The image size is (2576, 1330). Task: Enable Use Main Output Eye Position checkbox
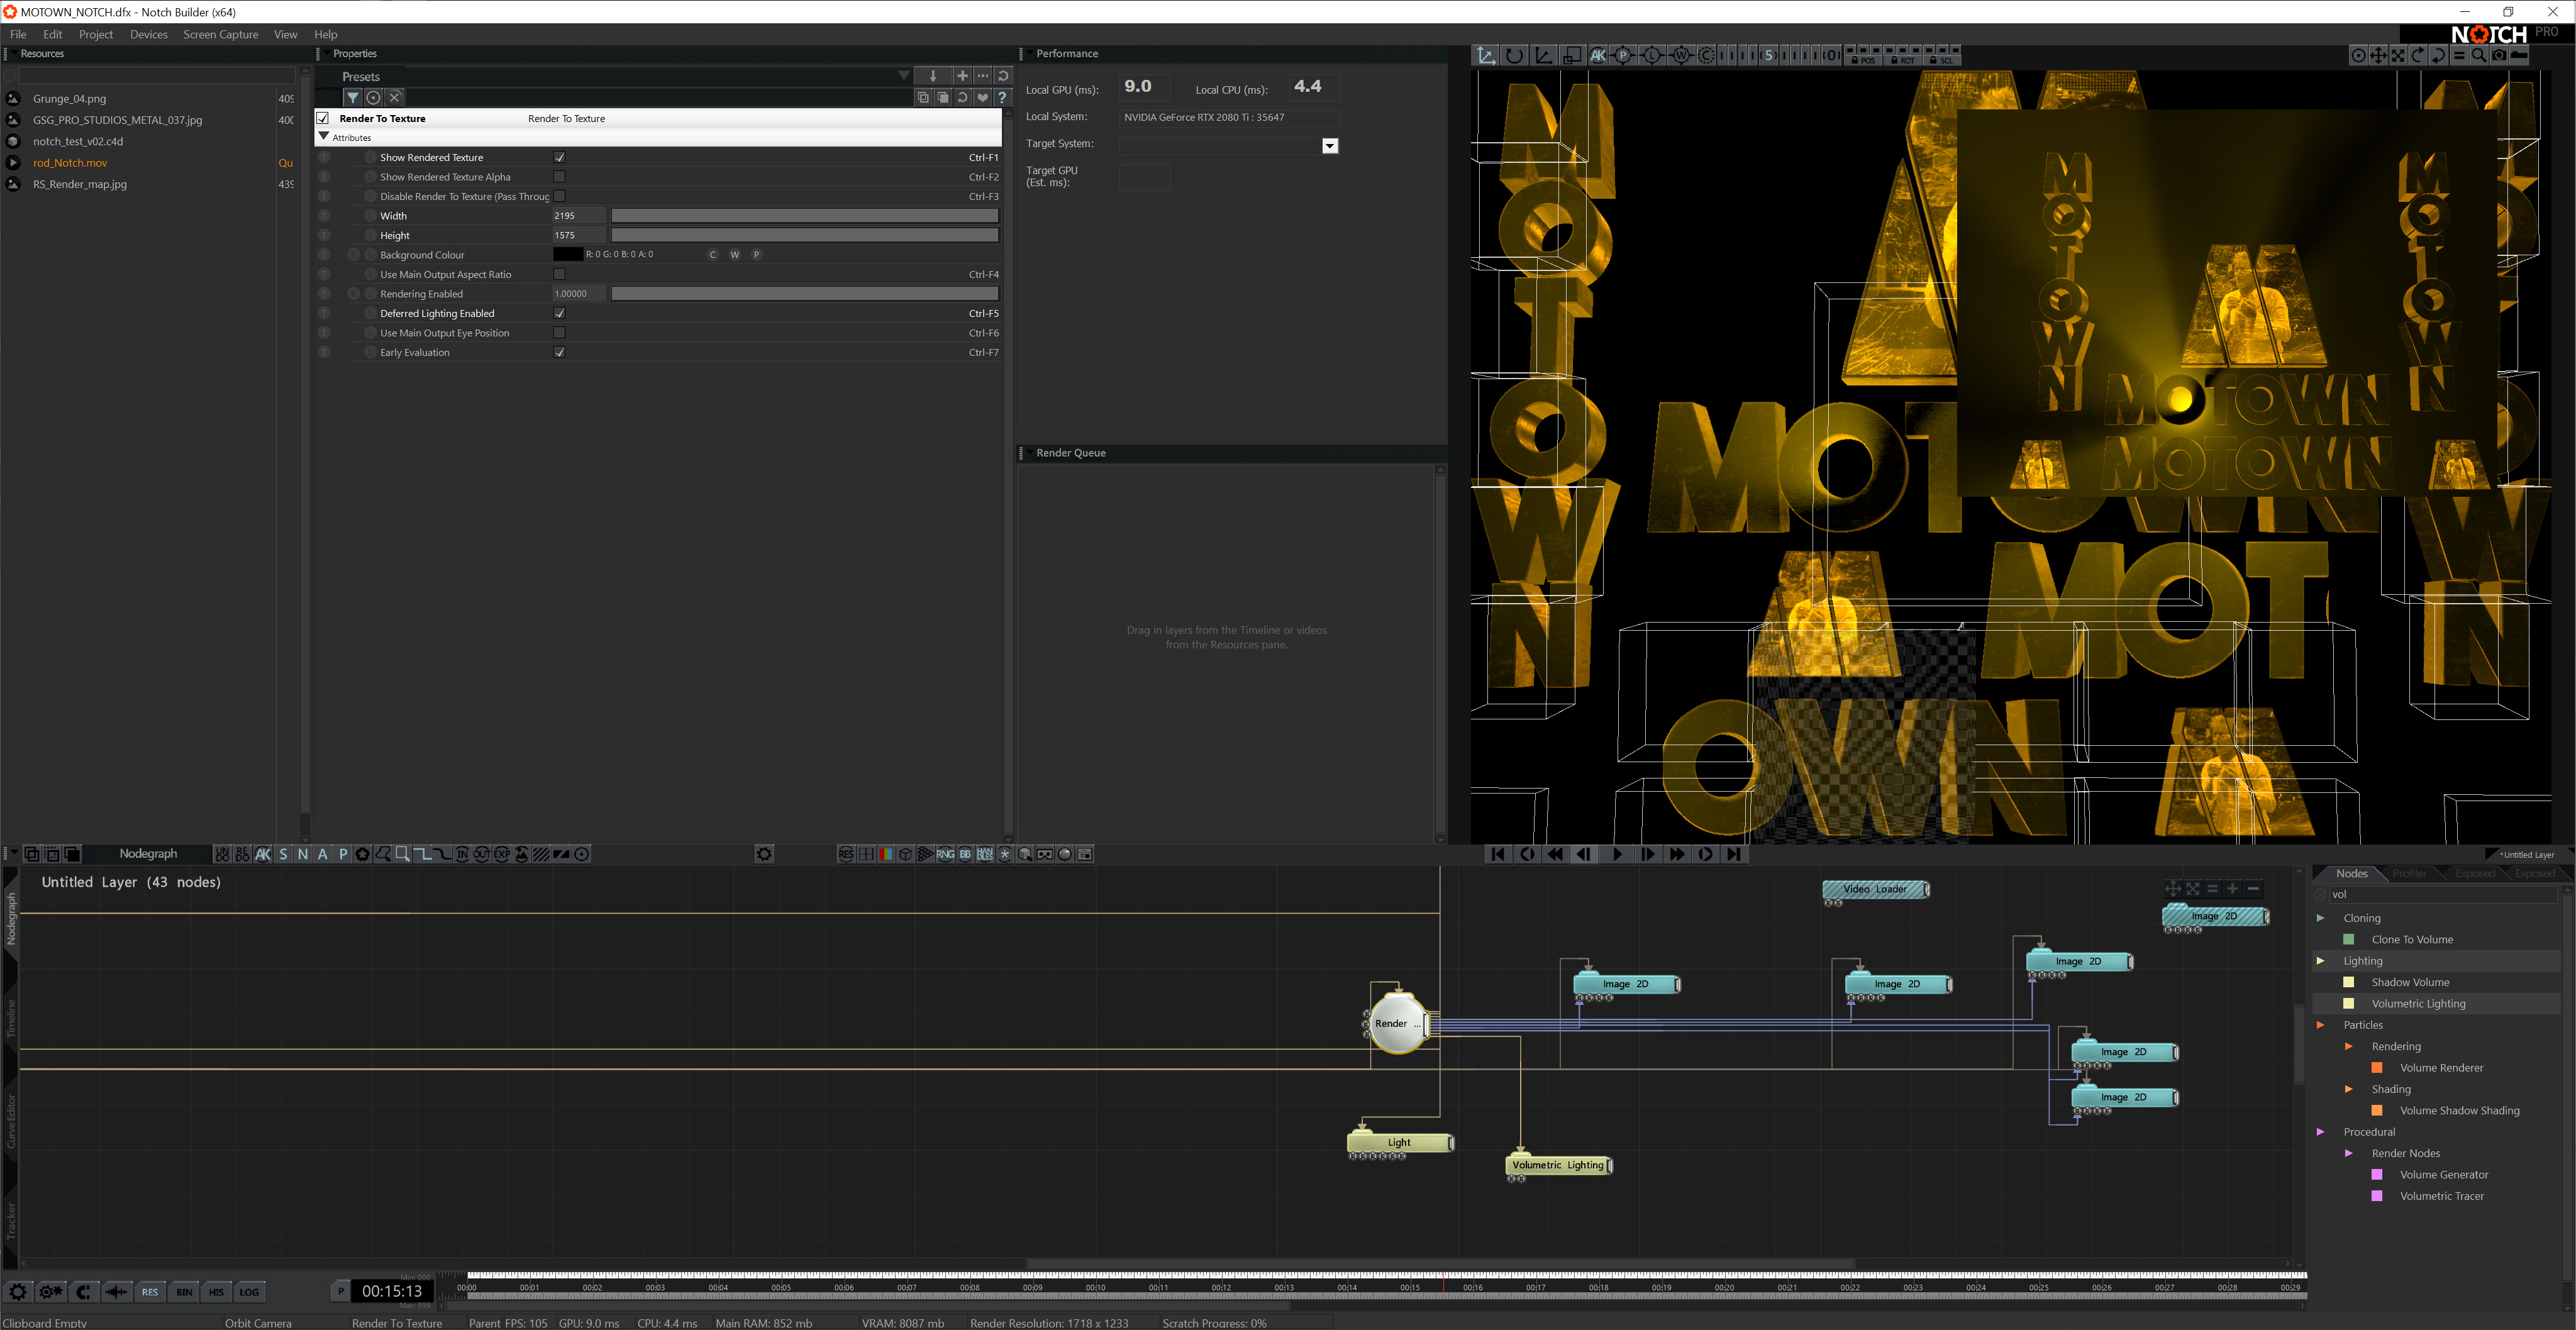[x=560, y=333]
